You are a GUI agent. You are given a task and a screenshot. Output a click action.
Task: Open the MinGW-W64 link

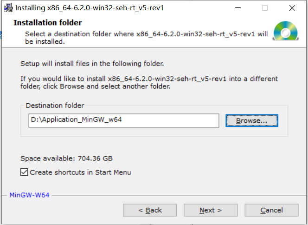[x=30, y=195]
